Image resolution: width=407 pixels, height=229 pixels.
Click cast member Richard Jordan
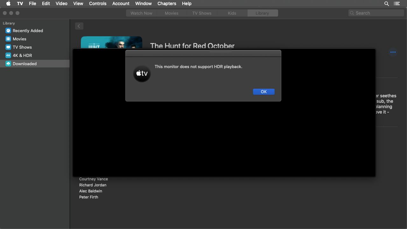[93, 185]
